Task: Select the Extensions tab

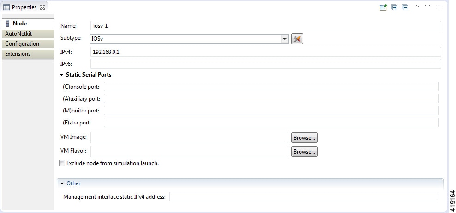Action: point(18,54)
